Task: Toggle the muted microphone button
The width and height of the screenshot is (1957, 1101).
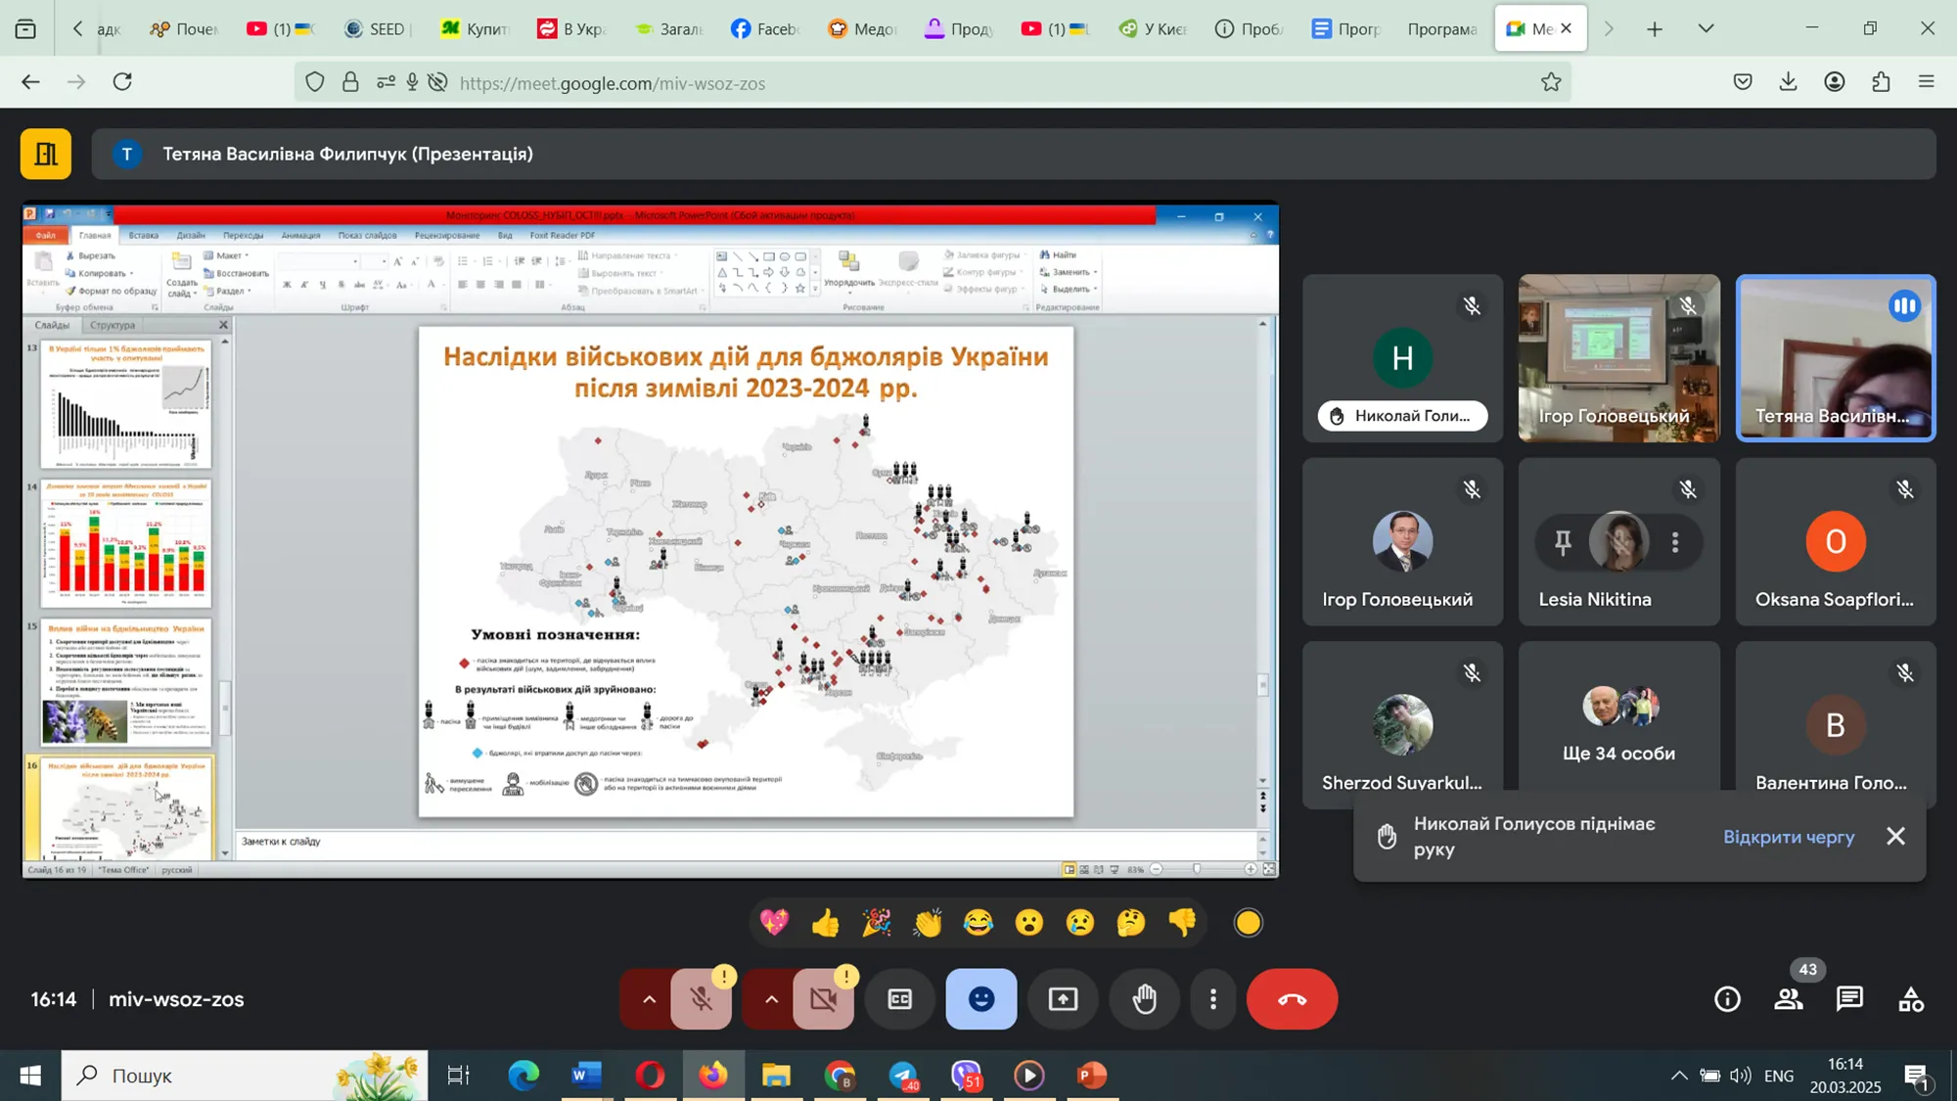Action: click(x=701, y=999)
